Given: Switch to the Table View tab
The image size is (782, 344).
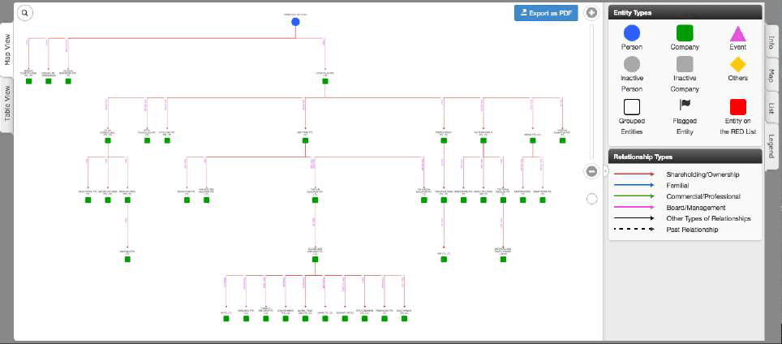Looking at the screenshot, I should [x=7, y=107].
